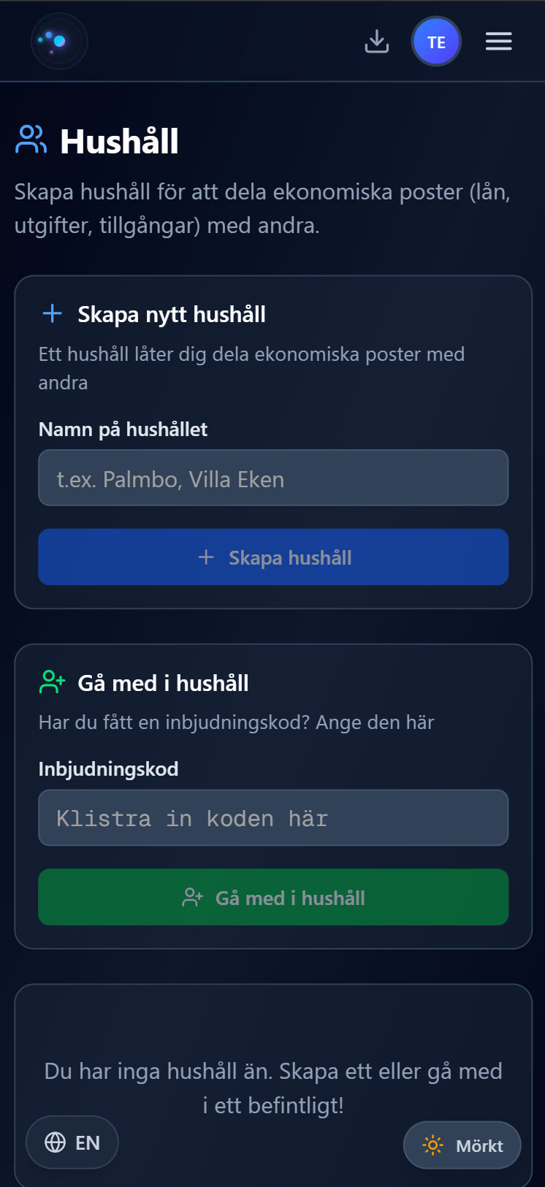Click the Namn på hushållet label
The height and width of the screenshot is (1187, 545).
(123, 430)
